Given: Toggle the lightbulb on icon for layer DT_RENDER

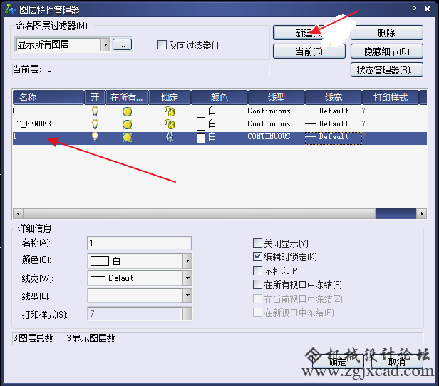Looking at the screenshot, I should point(95,124).
